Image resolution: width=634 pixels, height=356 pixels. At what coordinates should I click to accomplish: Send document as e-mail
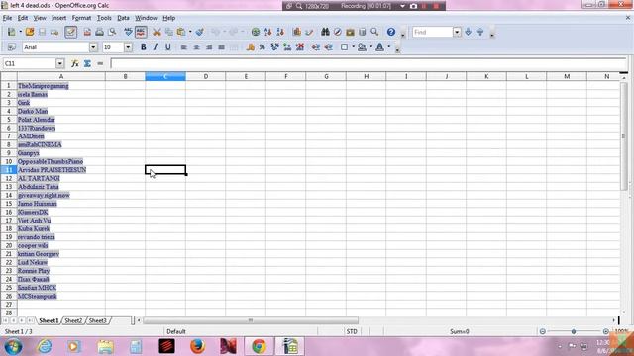54,32
